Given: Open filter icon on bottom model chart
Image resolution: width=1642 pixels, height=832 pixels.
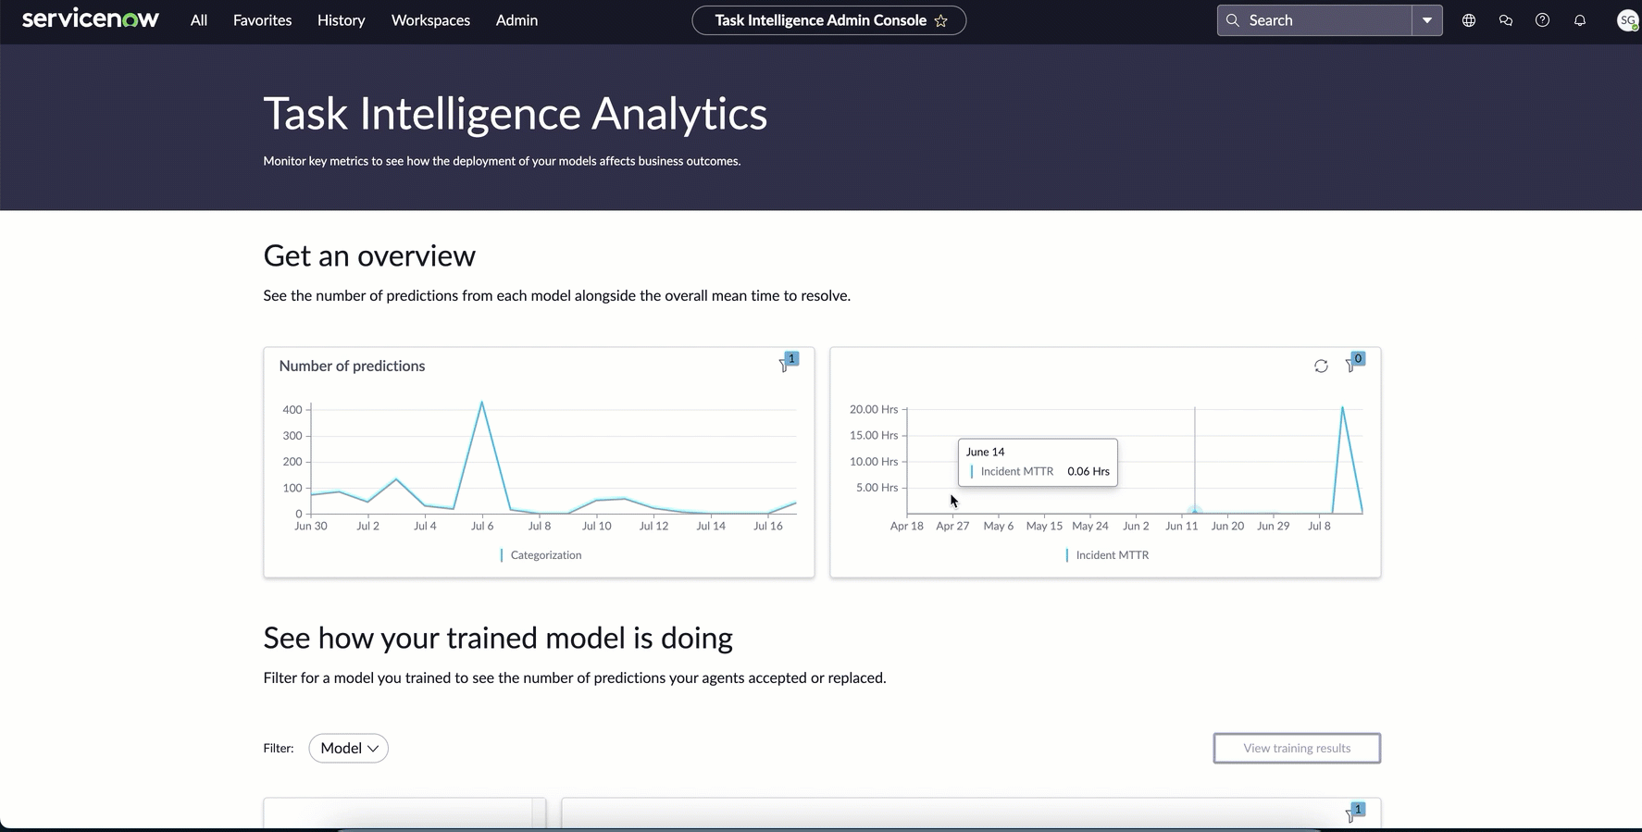Looking at the screenshot, I should click(x=1353, y=813).
